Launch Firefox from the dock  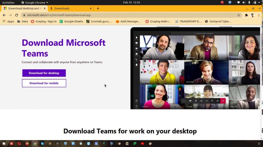click(27, 143)
